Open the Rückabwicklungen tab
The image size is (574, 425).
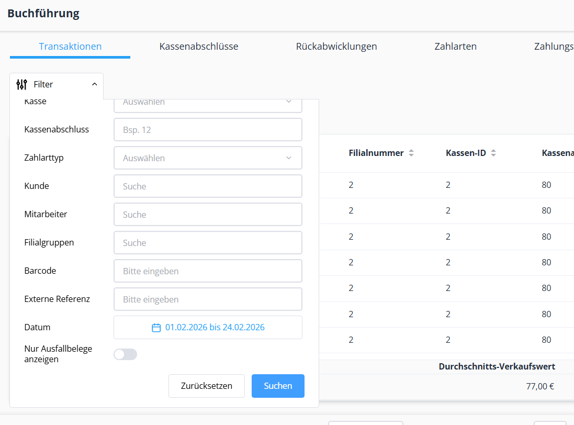coord(336,47)
